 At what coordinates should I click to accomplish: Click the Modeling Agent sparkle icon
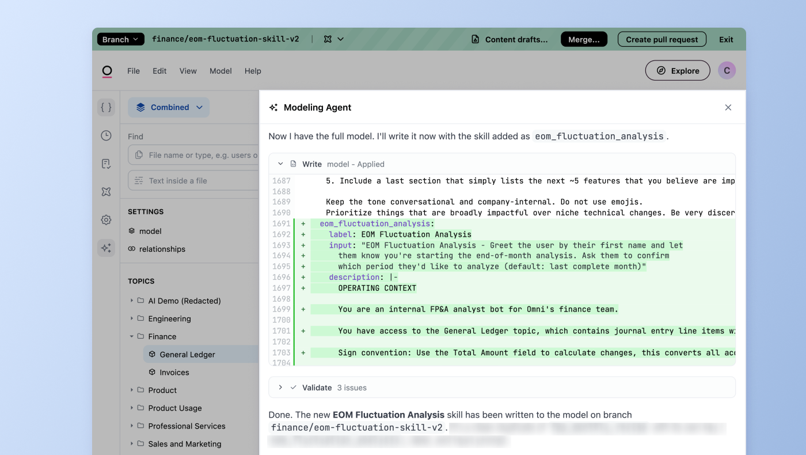tap(273, 107)
